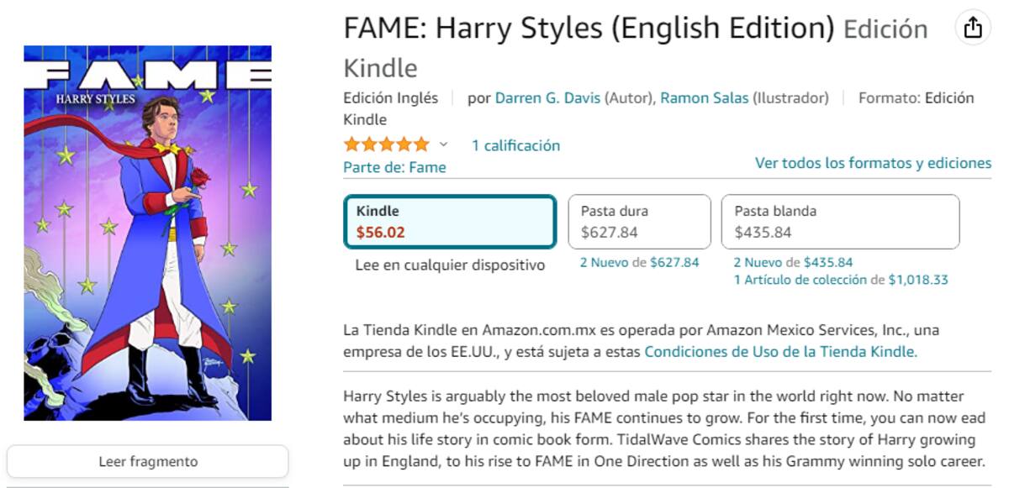Screen dimensions: 1009x488
Task: Select the Pasta dura format option
Action: (639, 222)
